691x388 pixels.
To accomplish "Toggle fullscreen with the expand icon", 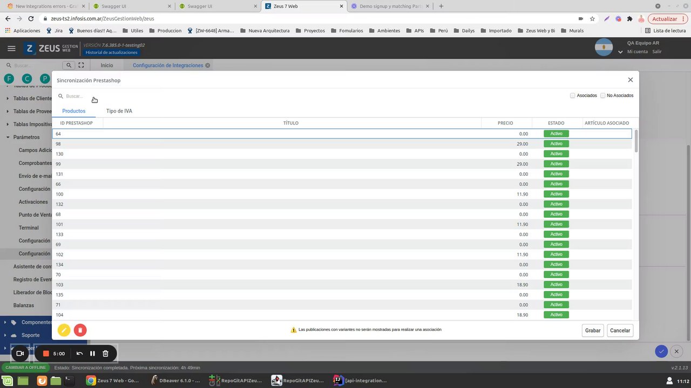I will pyautogui.click(x=81, y=65).
